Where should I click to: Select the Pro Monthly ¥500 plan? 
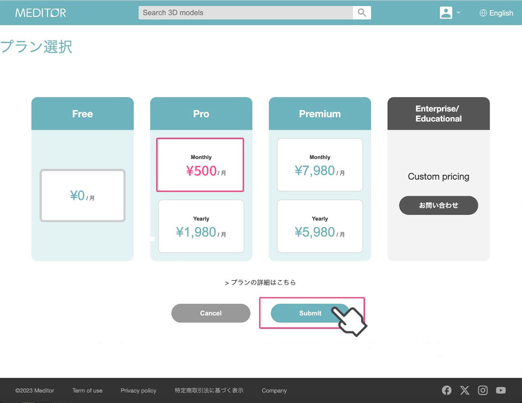click(200, 165)
